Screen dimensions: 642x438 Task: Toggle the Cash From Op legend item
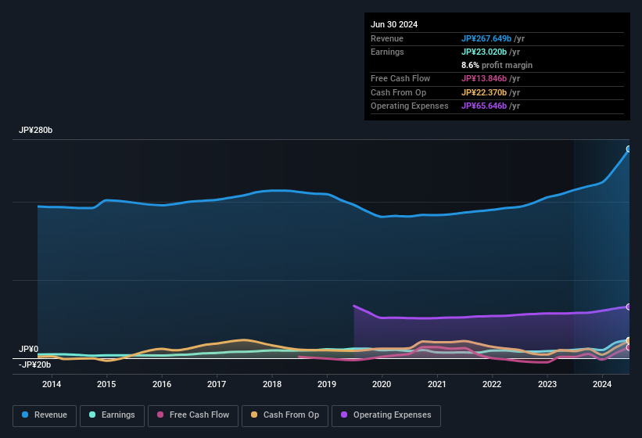[x=283, y=415]
